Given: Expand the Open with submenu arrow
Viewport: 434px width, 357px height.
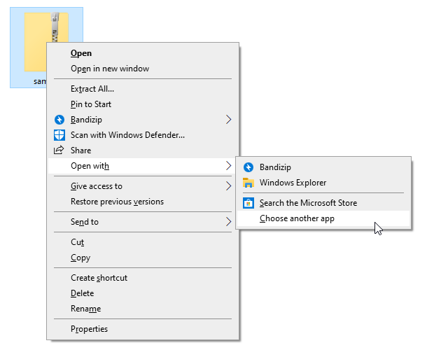Looking at the screenshot, I should 228,166.
